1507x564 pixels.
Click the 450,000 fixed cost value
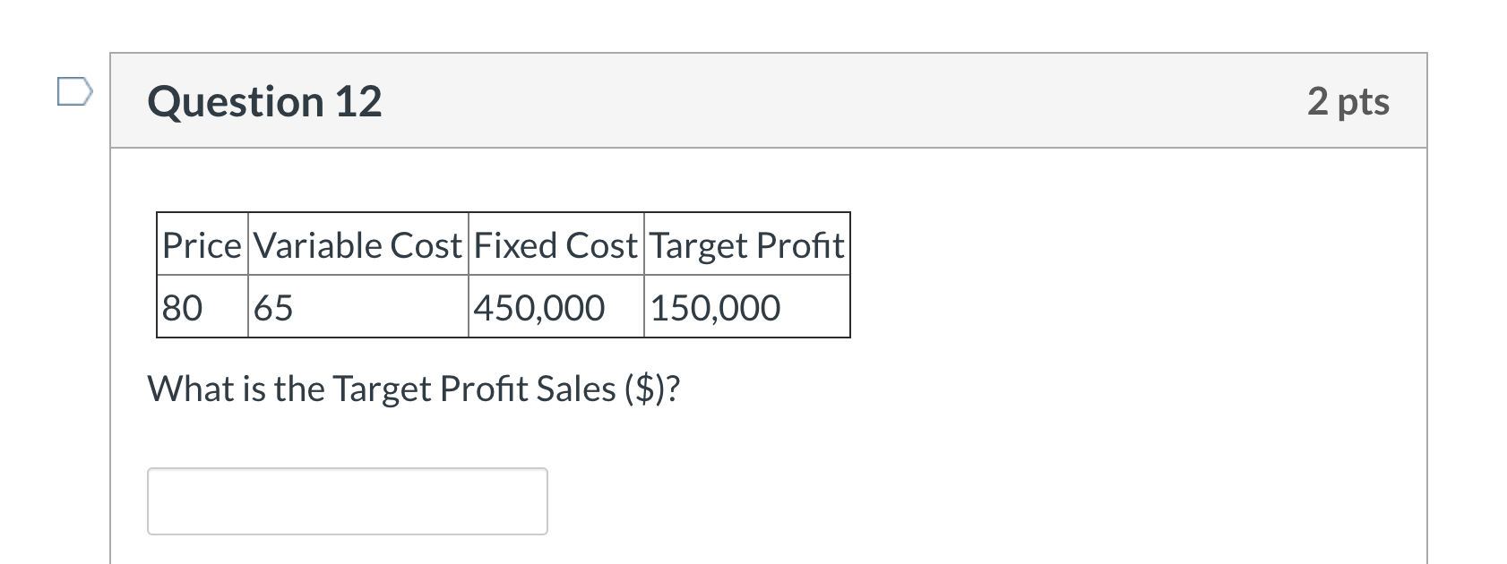pyautogui.click(x=538, y=307)
